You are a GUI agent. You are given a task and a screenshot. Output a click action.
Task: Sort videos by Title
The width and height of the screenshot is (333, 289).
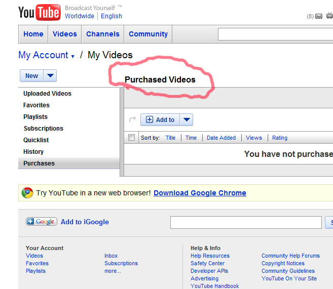coord(170,138)
